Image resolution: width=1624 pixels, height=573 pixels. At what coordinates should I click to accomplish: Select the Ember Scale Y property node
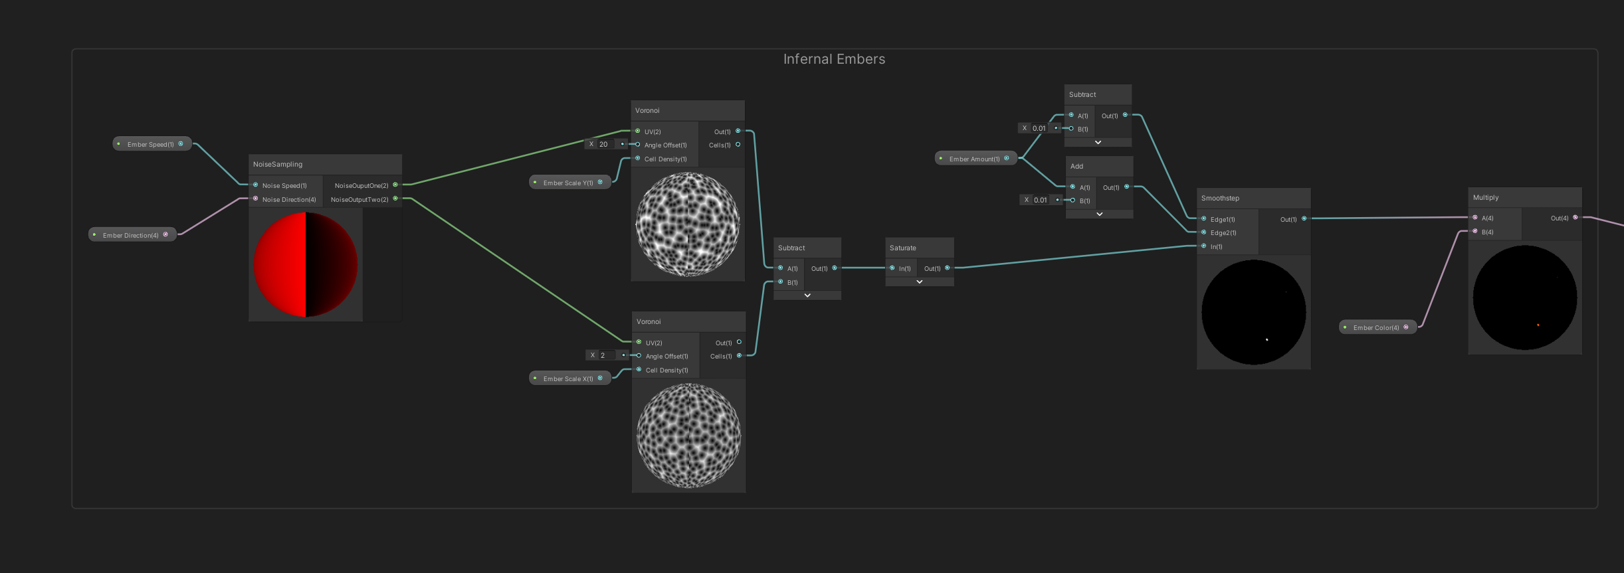pos(567,183)
